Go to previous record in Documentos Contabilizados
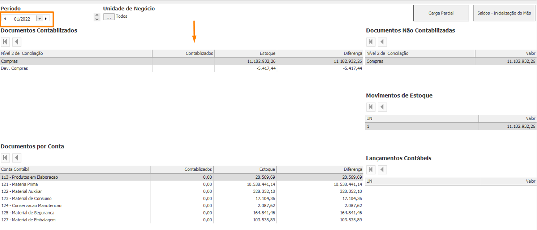This screenshot has height=230, width=537. (17, 42)
